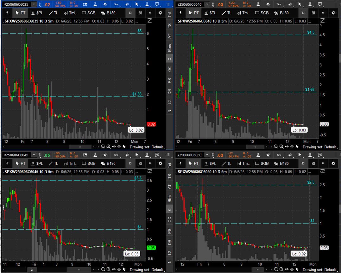Zoom in on the top-right chart
Viewport: 341px width, 273px height.
coord(281,147)
